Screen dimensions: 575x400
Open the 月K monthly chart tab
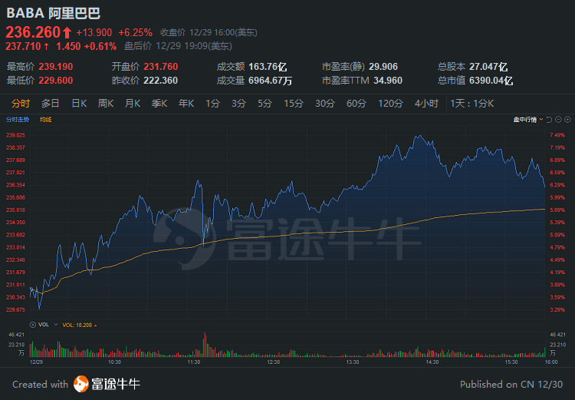(x=133, y=104)
